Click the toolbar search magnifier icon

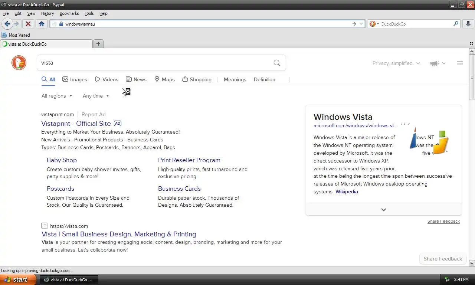click(456, 24)
